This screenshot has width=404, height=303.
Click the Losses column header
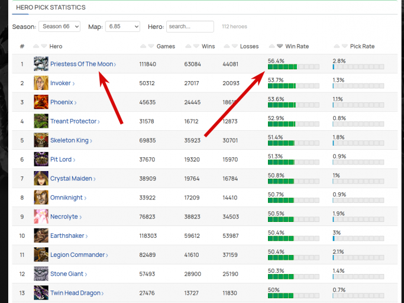point(249,46)
